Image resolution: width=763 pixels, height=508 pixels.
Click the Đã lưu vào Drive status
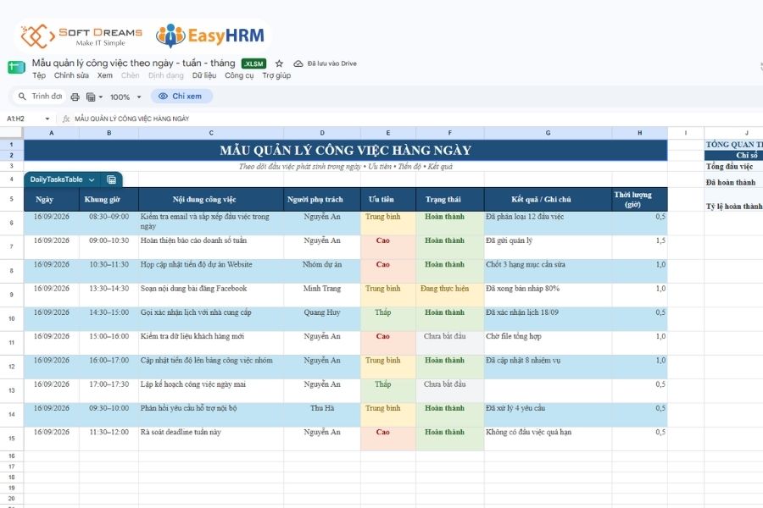tap(331, 63)
